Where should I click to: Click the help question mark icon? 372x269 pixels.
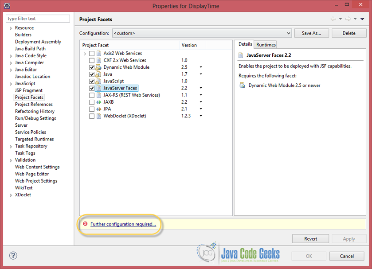(13, 255)
